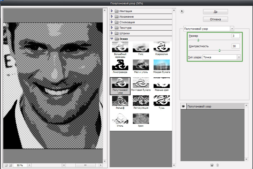Open the Тип узора dropdown
Screen dimensions: 253x169
coord(239,57)
